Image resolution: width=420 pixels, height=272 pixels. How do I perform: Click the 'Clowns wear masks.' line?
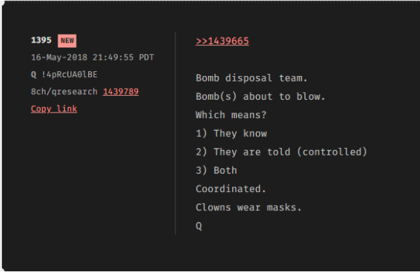(x=247, y=208)
